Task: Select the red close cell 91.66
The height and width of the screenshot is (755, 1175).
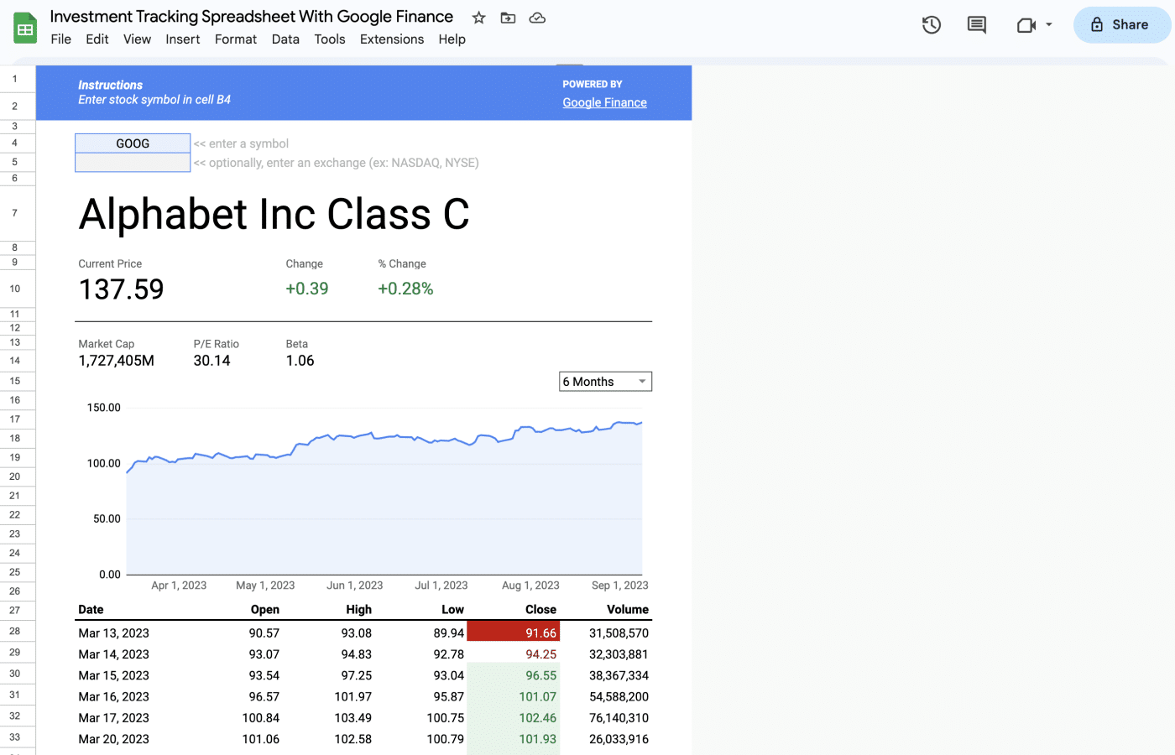Action: pyautogui.click(x=514, y=631)
